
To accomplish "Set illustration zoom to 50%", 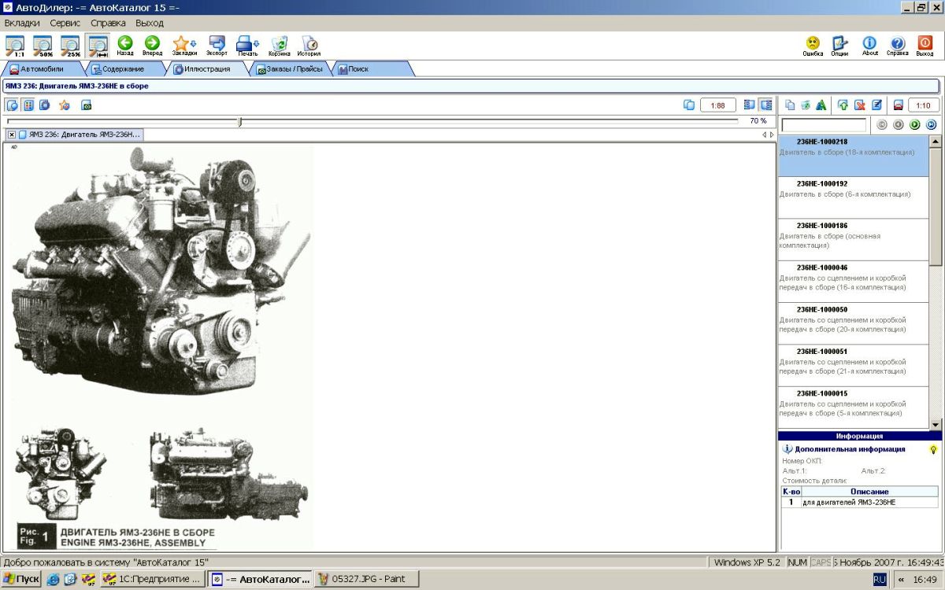I will 43,46.
